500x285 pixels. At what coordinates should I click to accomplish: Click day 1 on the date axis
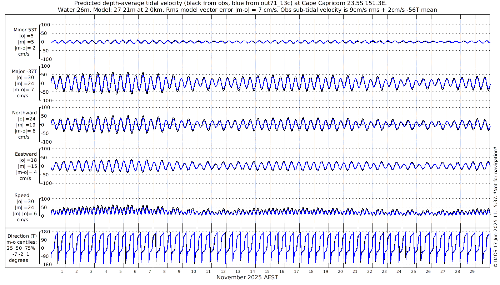(x=62, y=271)
